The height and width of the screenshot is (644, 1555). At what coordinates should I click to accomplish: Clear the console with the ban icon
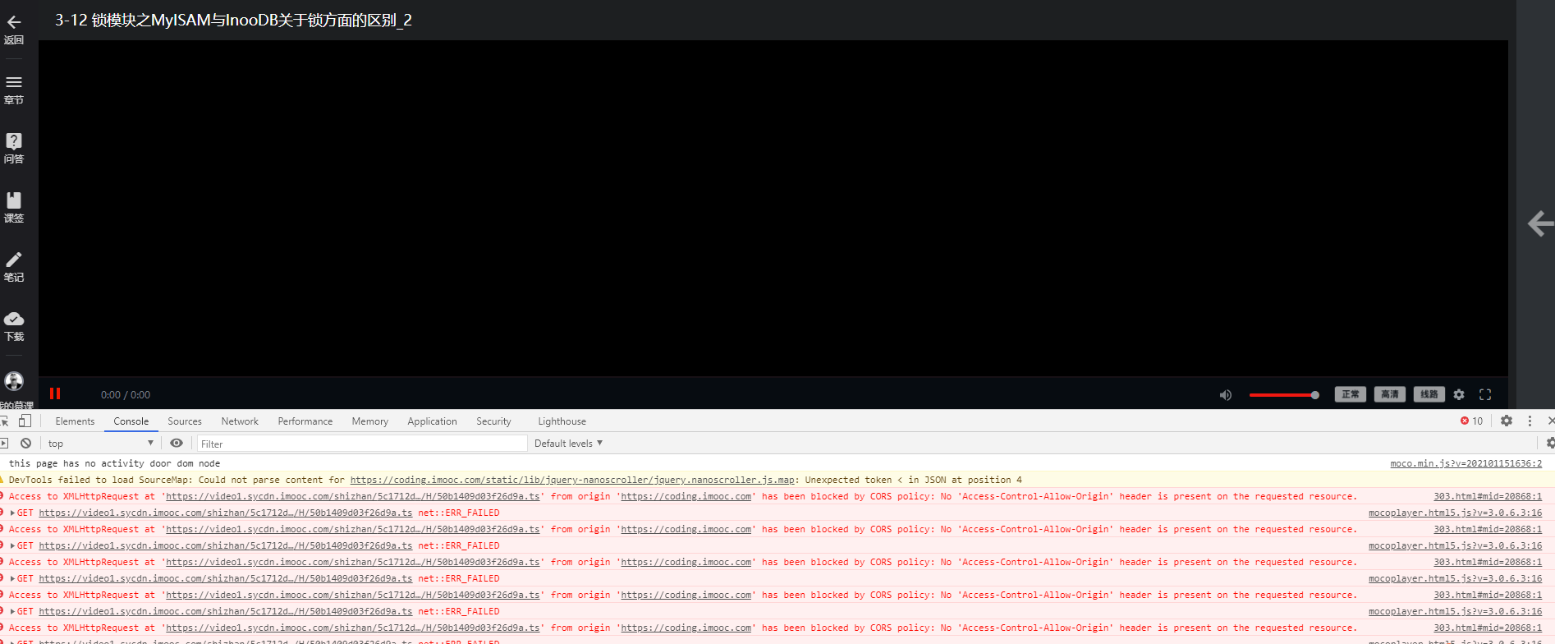click(x=25, y=444)
